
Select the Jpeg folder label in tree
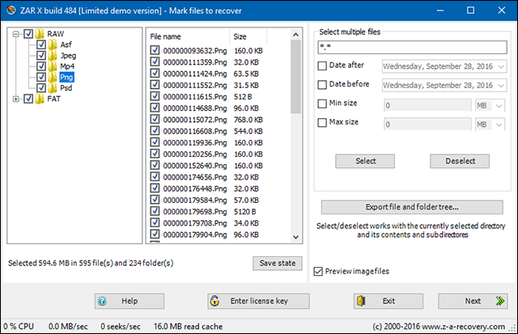point(68,56)
